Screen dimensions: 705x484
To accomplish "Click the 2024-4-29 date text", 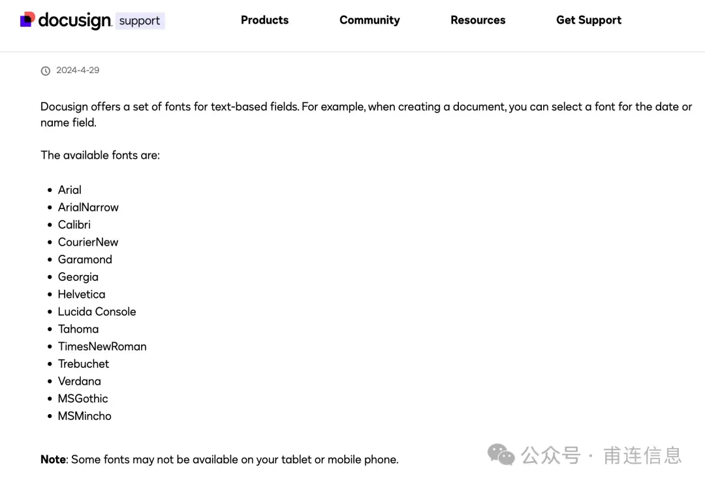I will tap(78, 70).
